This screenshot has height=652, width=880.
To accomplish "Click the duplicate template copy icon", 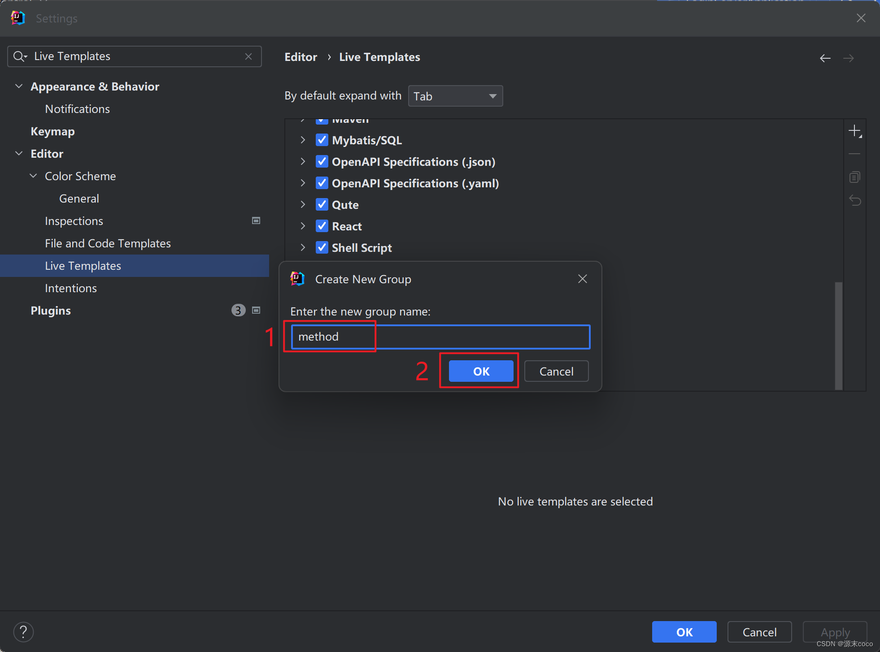I will point(854,177).
